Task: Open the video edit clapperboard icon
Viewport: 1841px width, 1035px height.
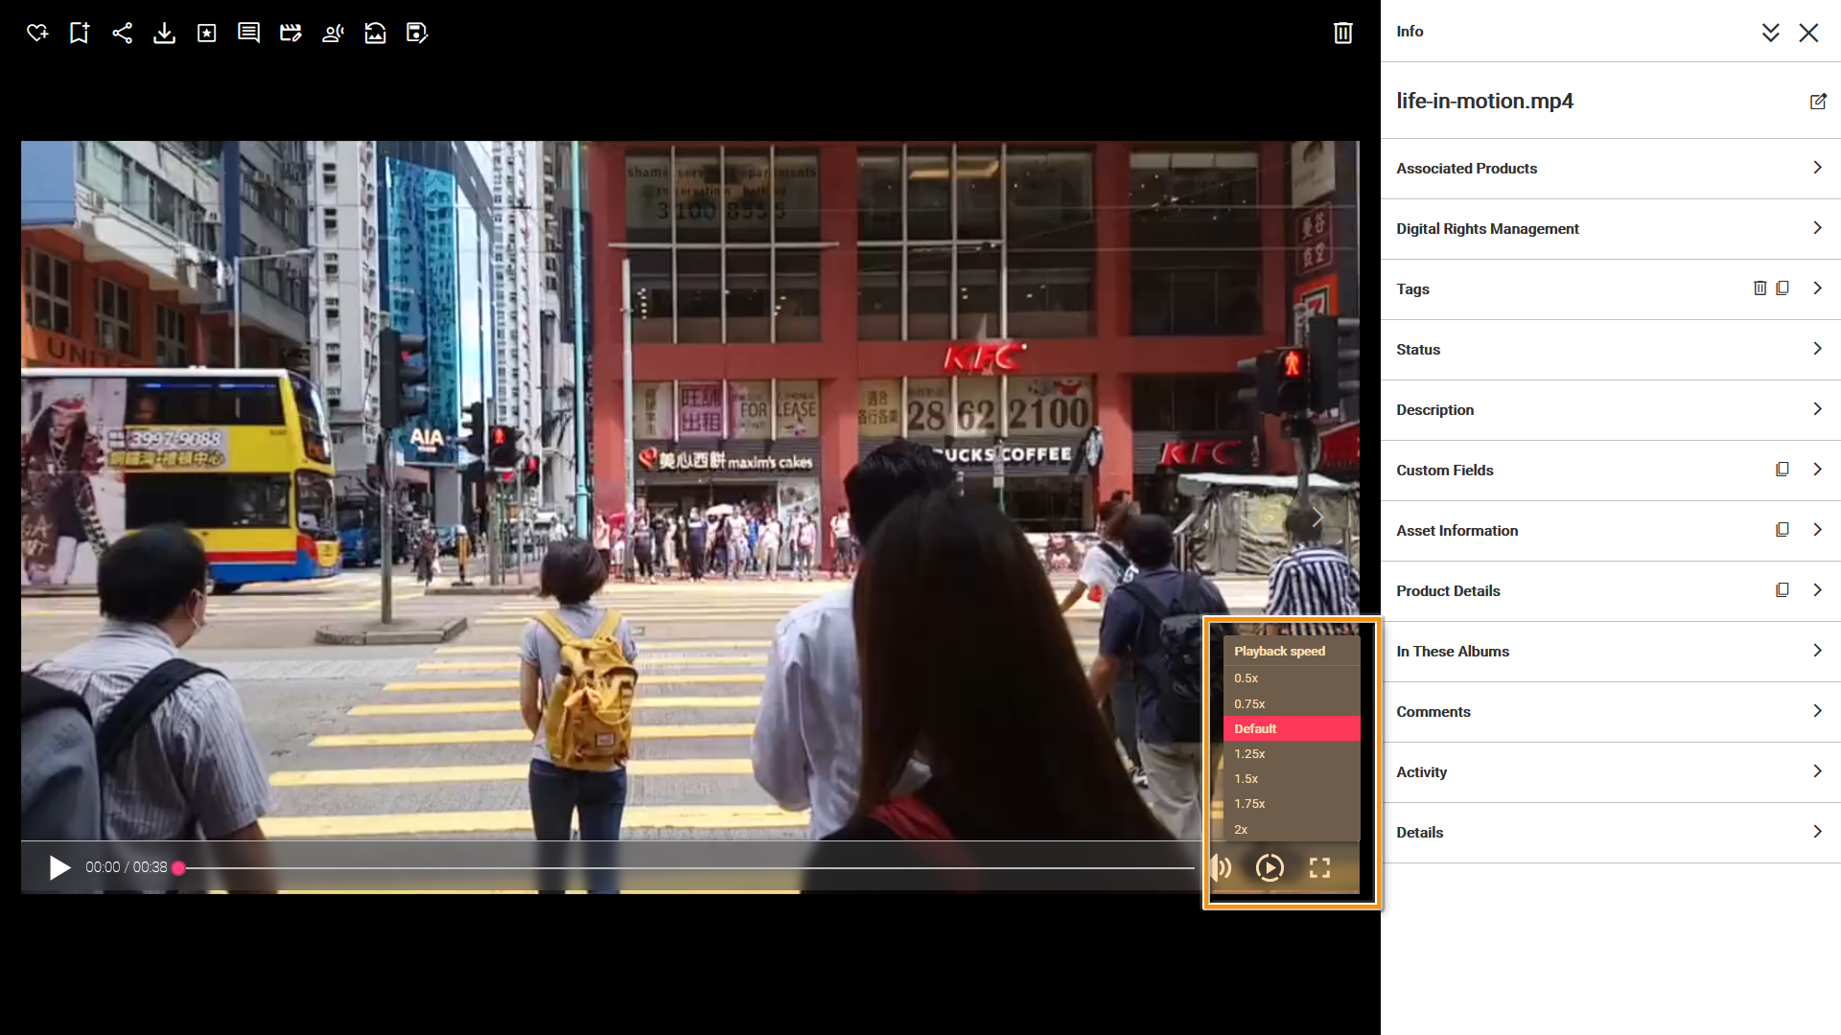Action: pyautogui.click(x=291, y=33)
